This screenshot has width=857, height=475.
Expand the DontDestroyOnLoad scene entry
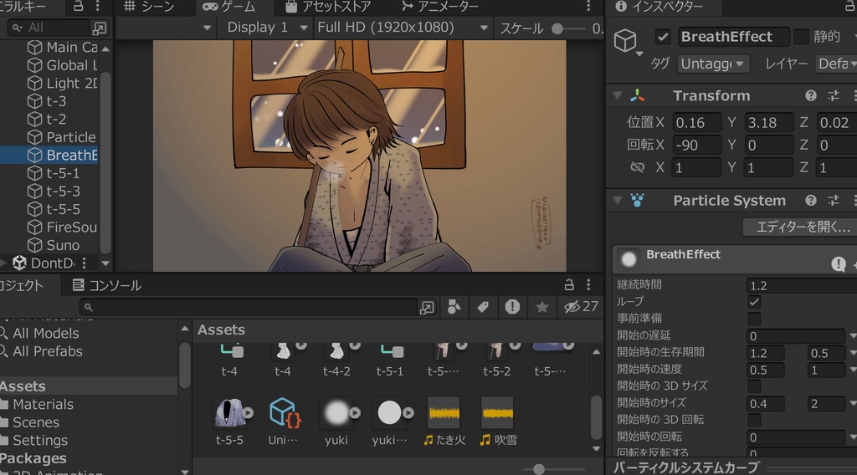click(x=3, y=263)
